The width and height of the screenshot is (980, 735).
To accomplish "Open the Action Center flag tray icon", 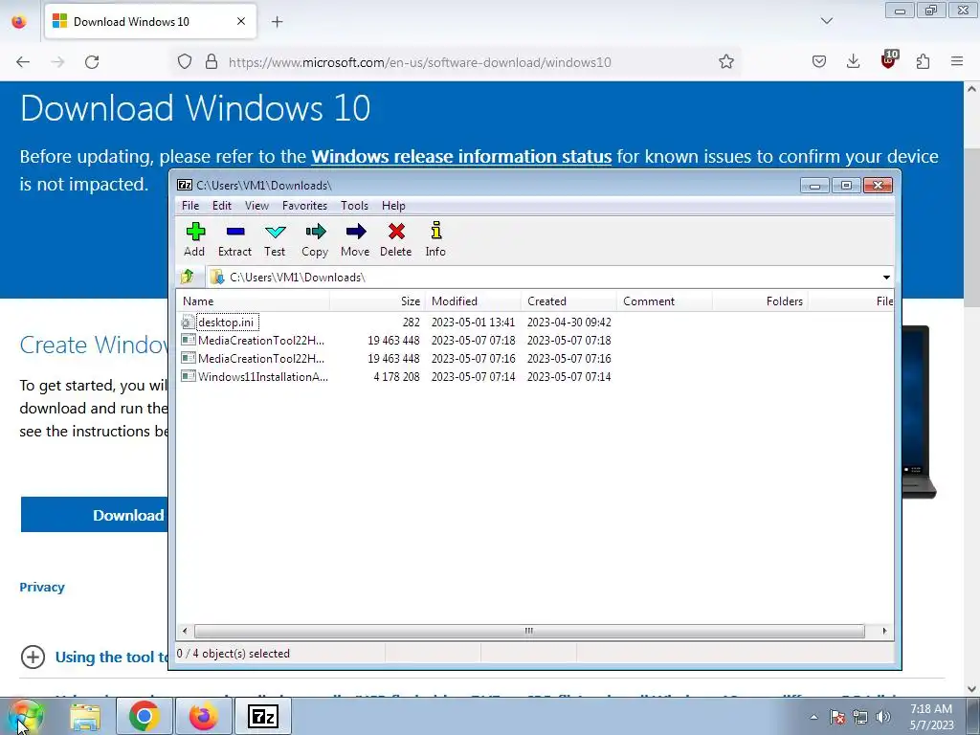I will [x=837, y=717].
